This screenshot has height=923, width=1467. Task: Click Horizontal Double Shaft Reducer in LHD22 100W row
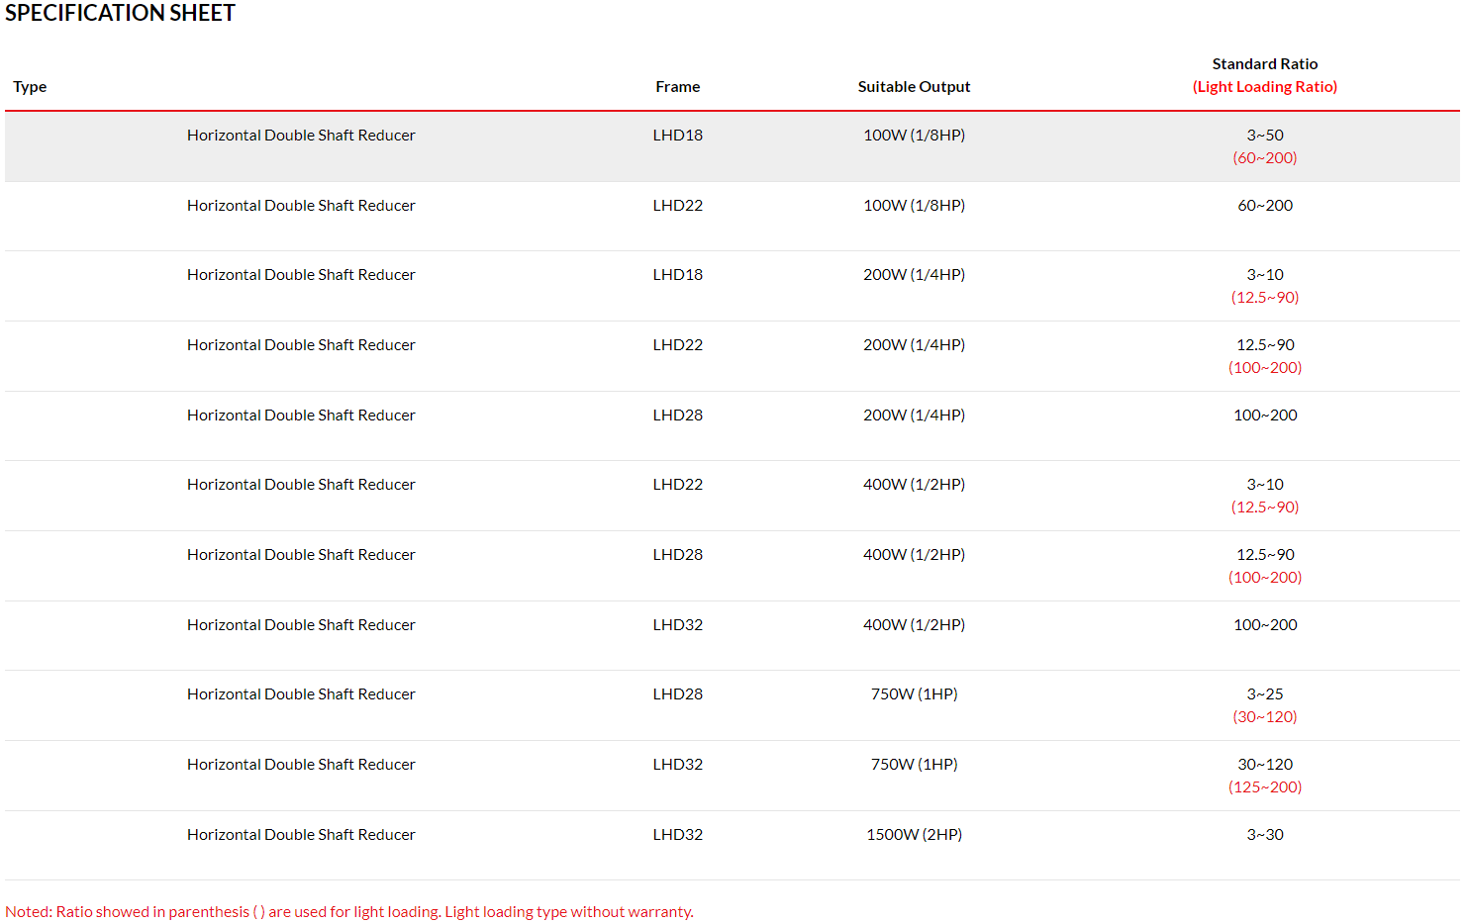pyautogui.click(x=301, y=206)
